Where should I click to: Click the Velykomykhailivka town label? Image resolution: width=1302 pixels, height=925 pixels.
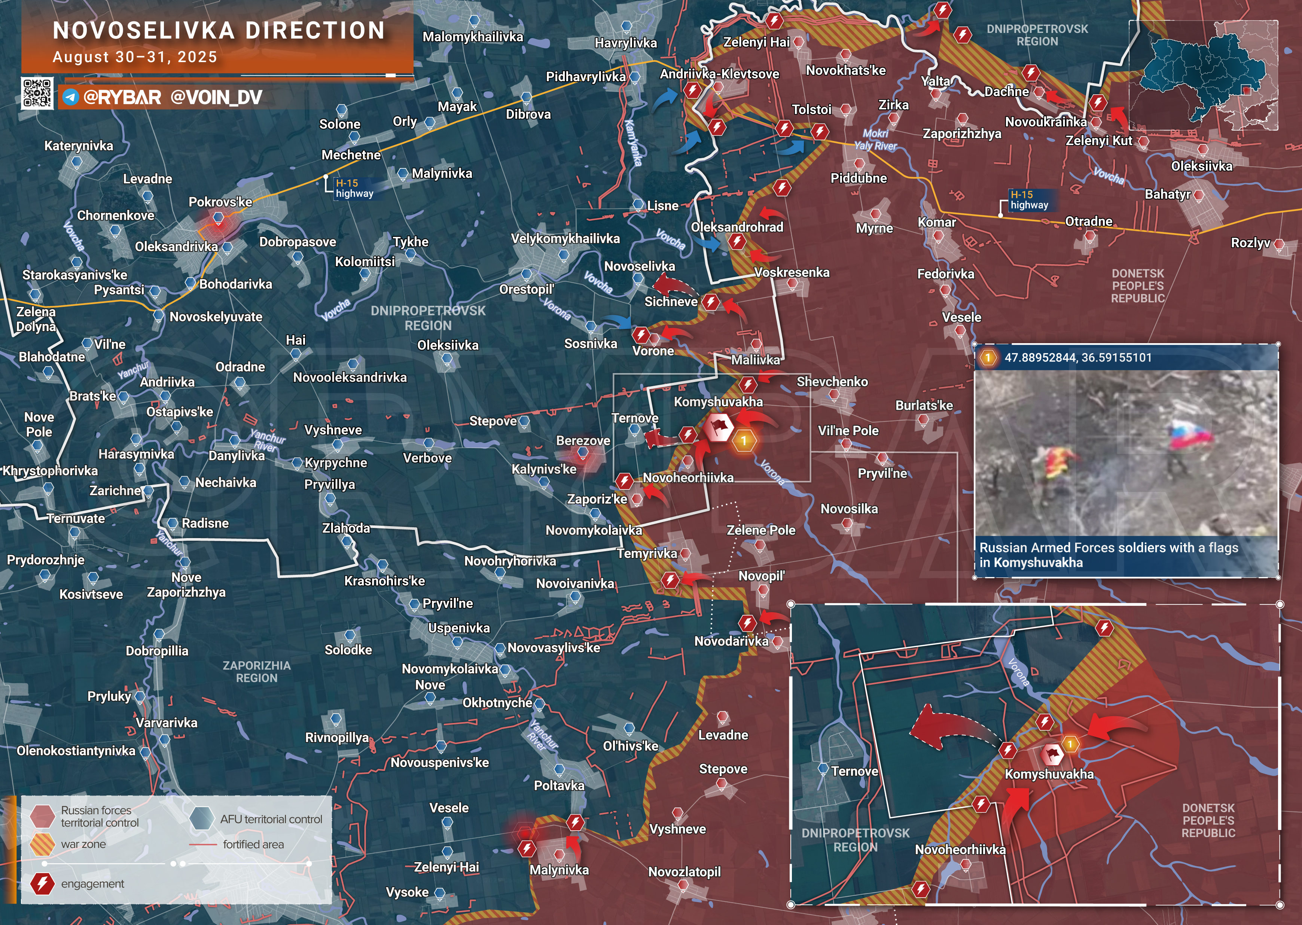(x=565, y=239)
